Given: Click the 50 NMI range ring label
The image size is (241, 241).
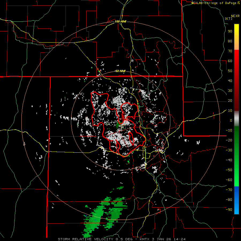Looking at the screenshot, I should [x=120, y=71].
